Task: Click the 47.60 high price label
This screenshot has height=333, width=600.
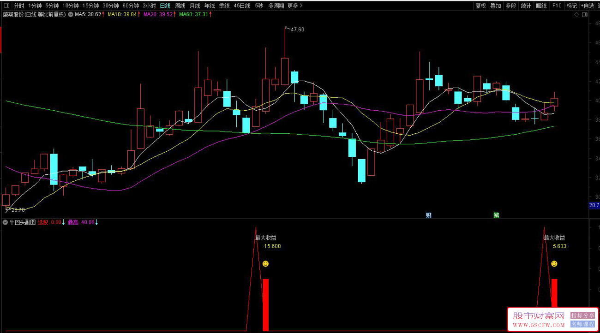Action: [298, 30]
